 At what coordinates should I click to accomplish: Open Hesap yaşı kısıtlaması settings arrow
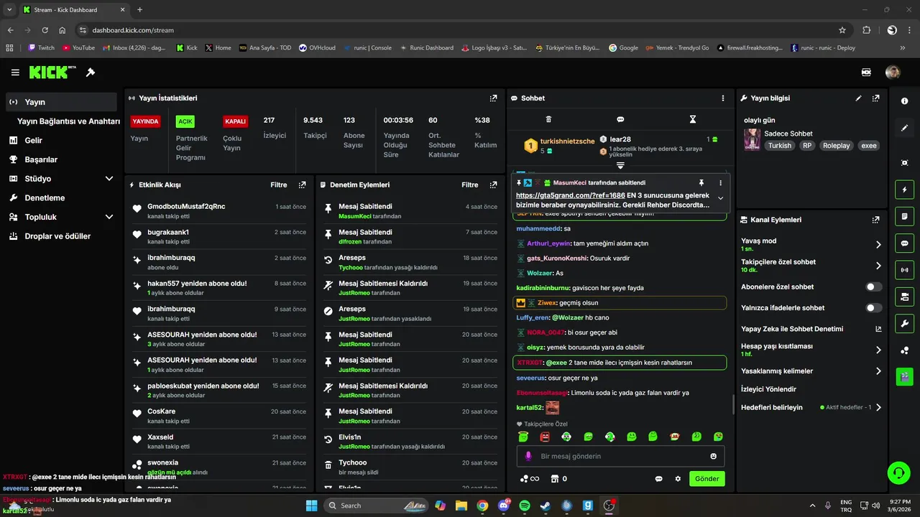(x=878, y=350)
